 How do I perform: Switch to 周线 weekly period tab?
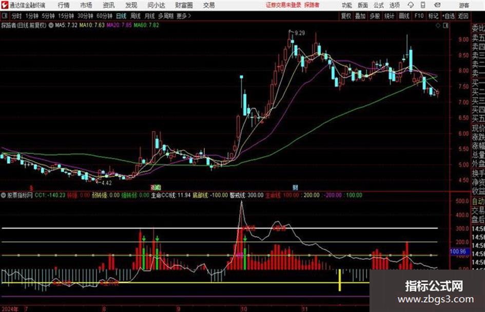click(135, 16)
